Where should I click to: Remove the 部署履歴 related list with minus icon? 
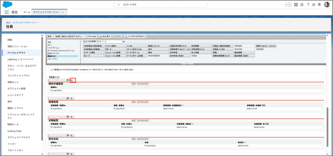point(68,98)
